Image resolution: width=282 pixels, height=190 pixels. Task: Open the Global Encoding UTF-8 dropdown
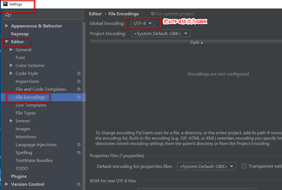[143, 23]
